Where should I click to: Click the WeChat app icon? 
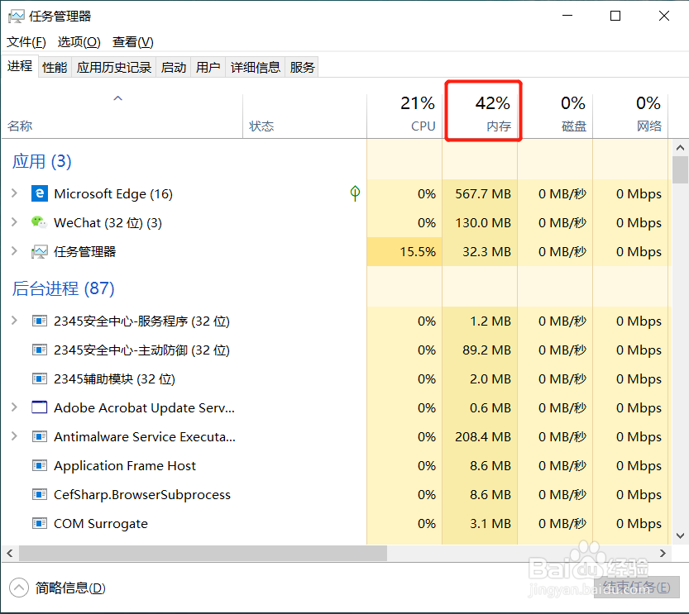click(39, 222)
